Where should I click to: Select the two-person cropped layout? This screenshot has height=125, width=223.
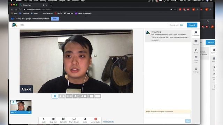coord(69,96)
